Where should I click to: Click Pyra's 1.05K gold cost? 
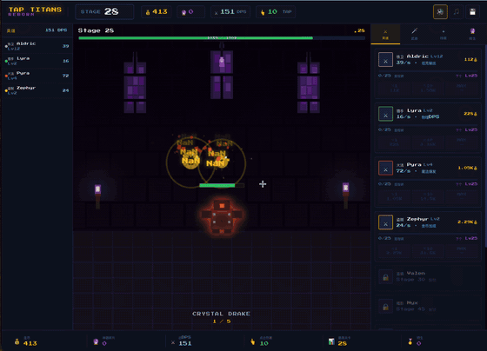point(468,168)
